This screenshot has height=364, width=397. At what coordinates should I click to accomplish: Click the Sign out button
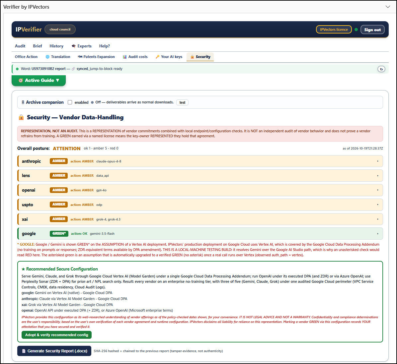[x=372, y=30]
